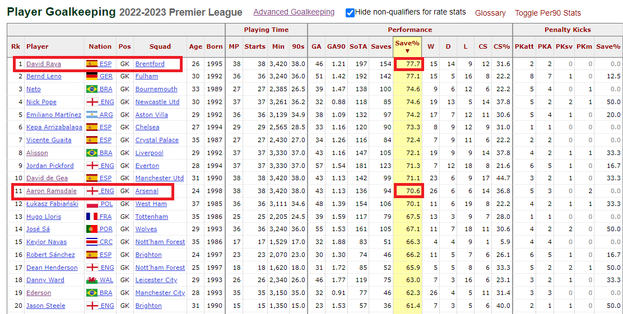
Task: Open Jordan Pickford player page
Action: tap(50, 166)
